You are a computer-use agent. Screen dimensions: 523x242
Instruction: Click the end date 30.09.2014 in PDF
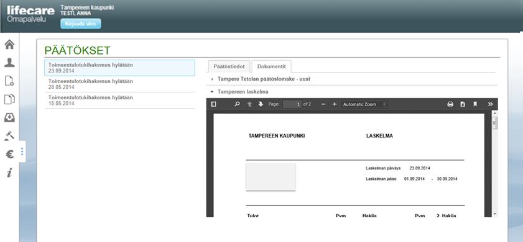click(x=447, y=179)
